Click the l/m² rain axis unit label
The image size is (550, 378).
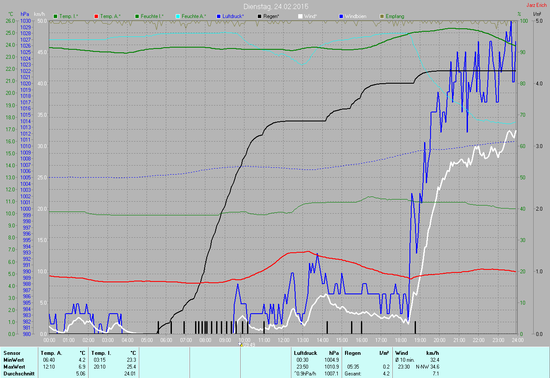pyautogui.click(x=537, y=14)
